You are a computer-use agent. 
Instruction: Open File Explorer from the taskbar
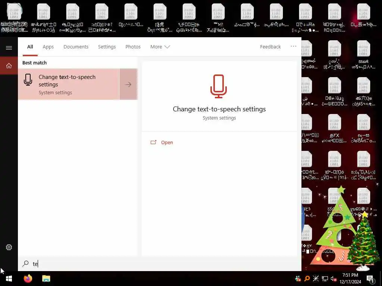[46, 279]
